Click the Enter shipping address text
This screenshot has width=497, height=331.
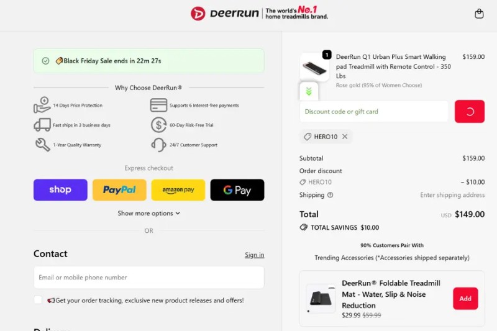[452, 195]
